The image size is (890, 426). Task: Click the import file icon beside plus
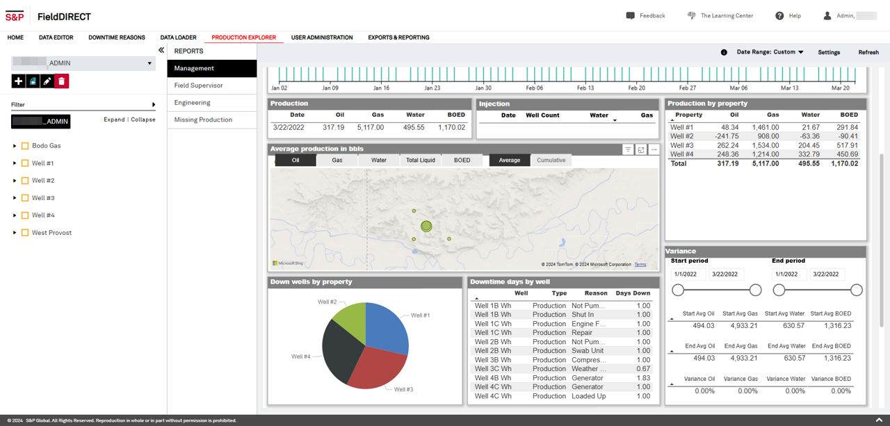coord(33,81)
